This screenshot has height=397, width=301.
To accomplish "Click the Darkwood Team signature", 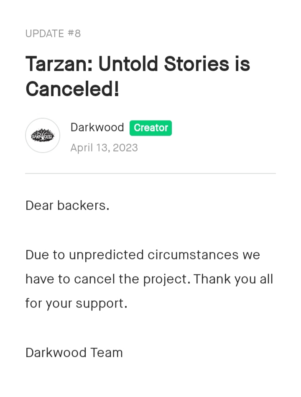I will tap(74, 353).
